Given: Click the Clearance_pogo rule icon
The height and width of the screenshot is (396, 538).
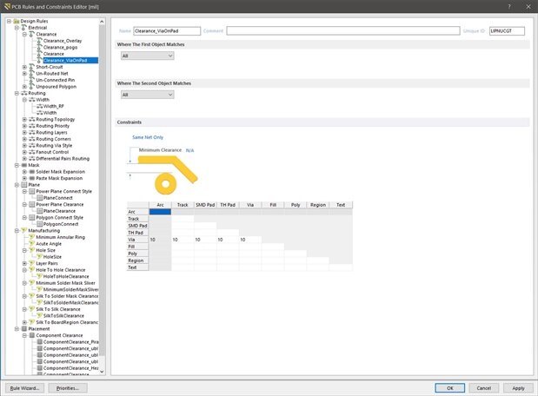Looking at the screenshot, I should 39,47.
